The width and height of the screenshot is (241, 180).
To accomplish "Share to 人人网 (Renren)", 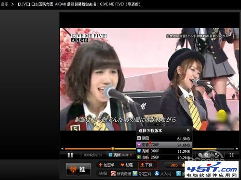I will [x=163, y=174].
